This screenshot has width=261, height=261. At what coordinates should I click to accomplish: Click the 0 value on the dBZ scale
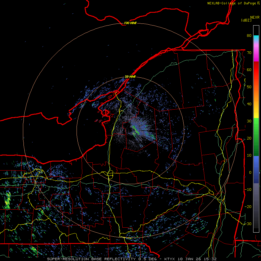coord(250,173)
